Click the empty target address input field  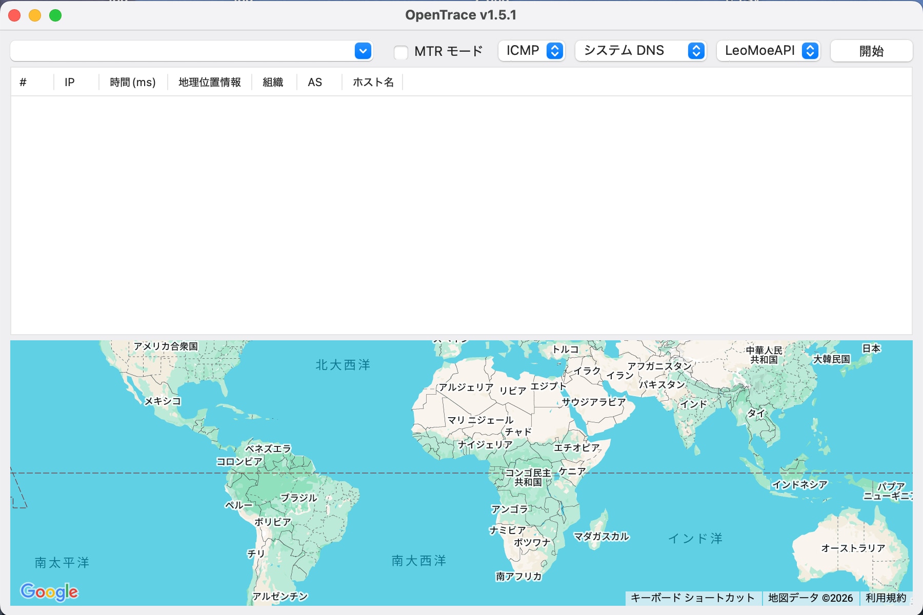click(179, 51)
